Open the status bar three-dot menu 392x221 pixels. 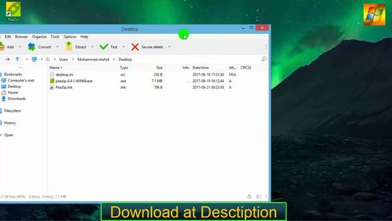coord(266,196)
